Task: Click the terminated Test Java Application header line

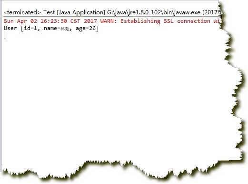Action: click(x=112, y=12)
